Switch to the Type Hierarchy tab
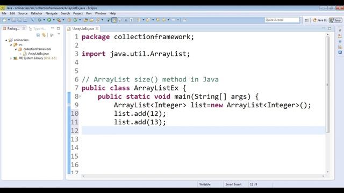Viewport: 344px width, 193px height. (37, 28)
